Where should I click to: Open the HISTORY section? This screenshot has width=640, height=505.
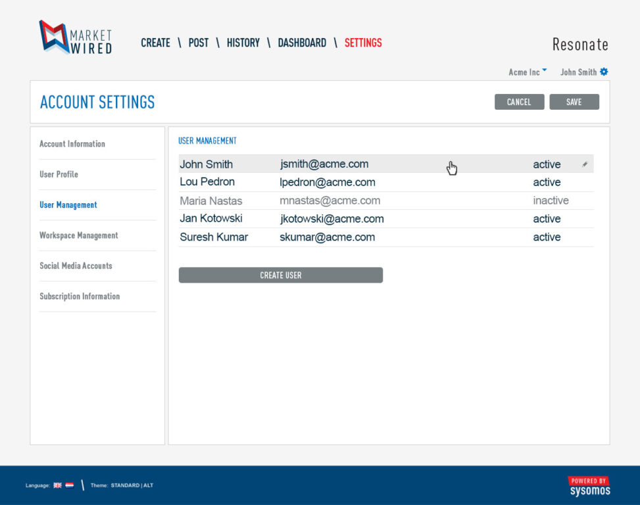pos(243,43)
